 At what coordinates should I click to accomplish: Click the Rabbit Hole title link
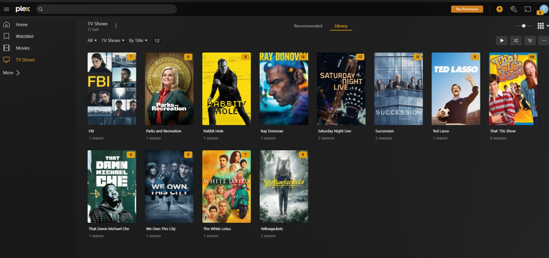213,131
